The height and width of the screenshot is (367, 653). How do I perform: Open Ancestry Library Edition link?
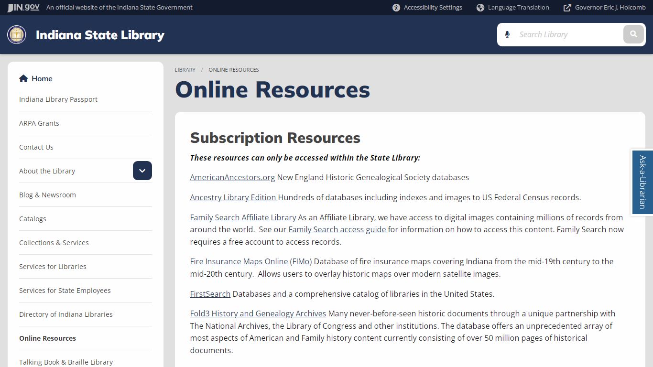234,197
